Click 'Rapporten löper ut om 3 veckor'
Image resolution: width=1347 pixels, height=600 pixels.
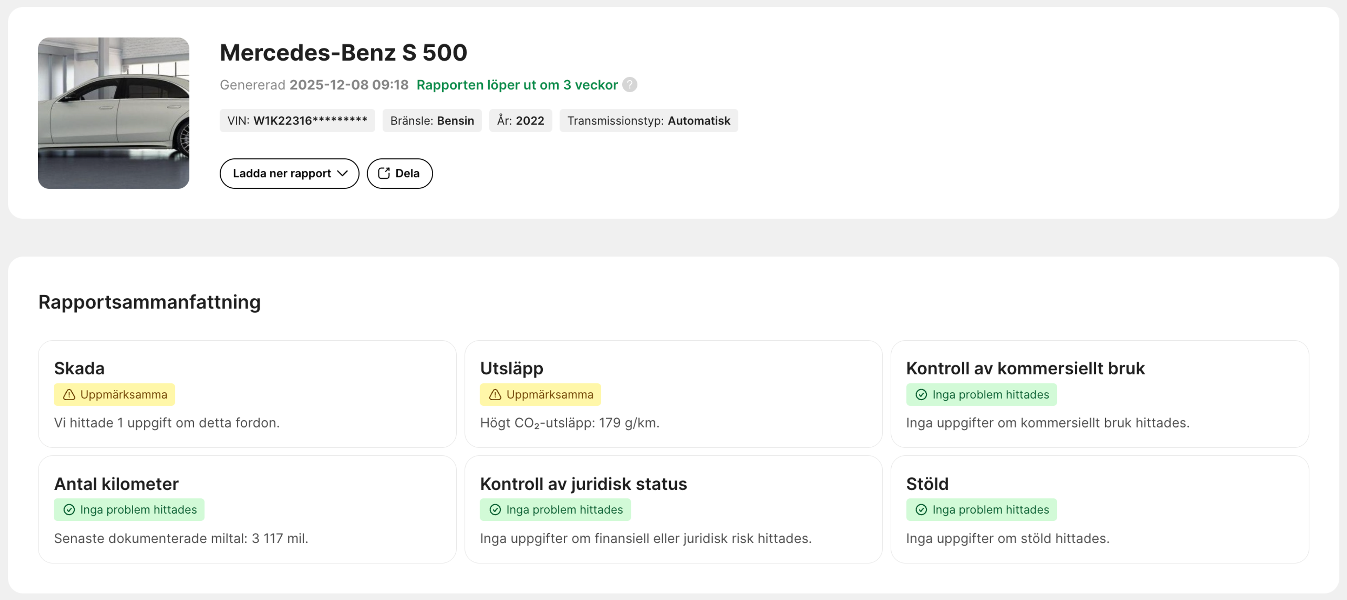[x=517, y=85]
